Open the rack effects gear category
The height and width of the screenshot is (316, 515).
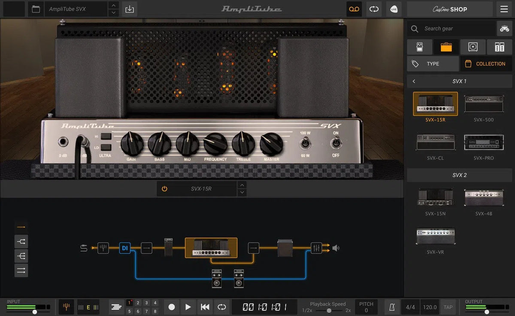pos(500,47)
